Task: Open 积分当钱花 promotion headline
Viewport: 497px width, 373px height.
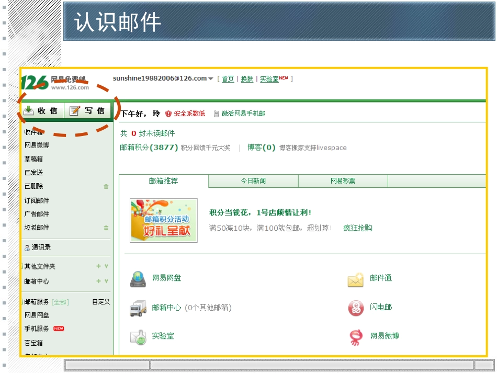Action: click(x=260, y=212)
